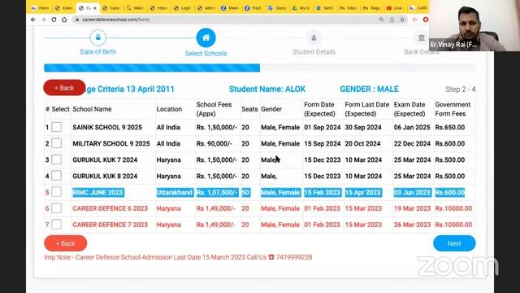
Task: Click the share icon in the address bar
Action: (392, 20)
